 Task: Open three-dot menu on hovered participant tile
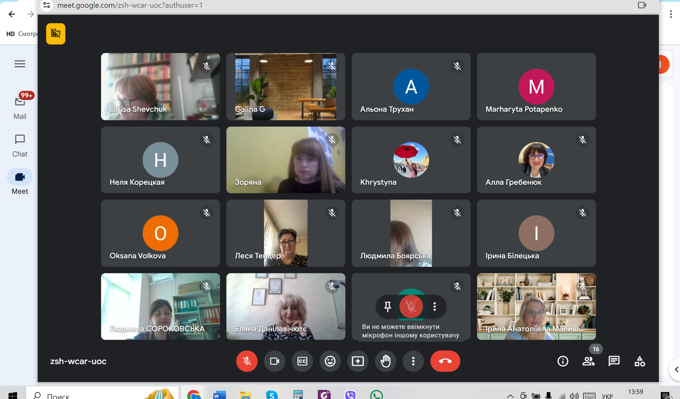pos(435,307)
